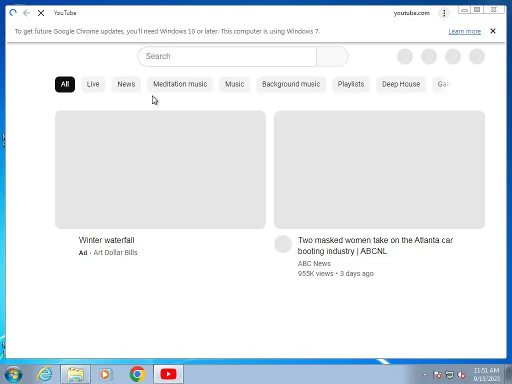This screenshot has width=512, height=384.
Task: Click the muted volume tray icon
Action: [461, 374]
